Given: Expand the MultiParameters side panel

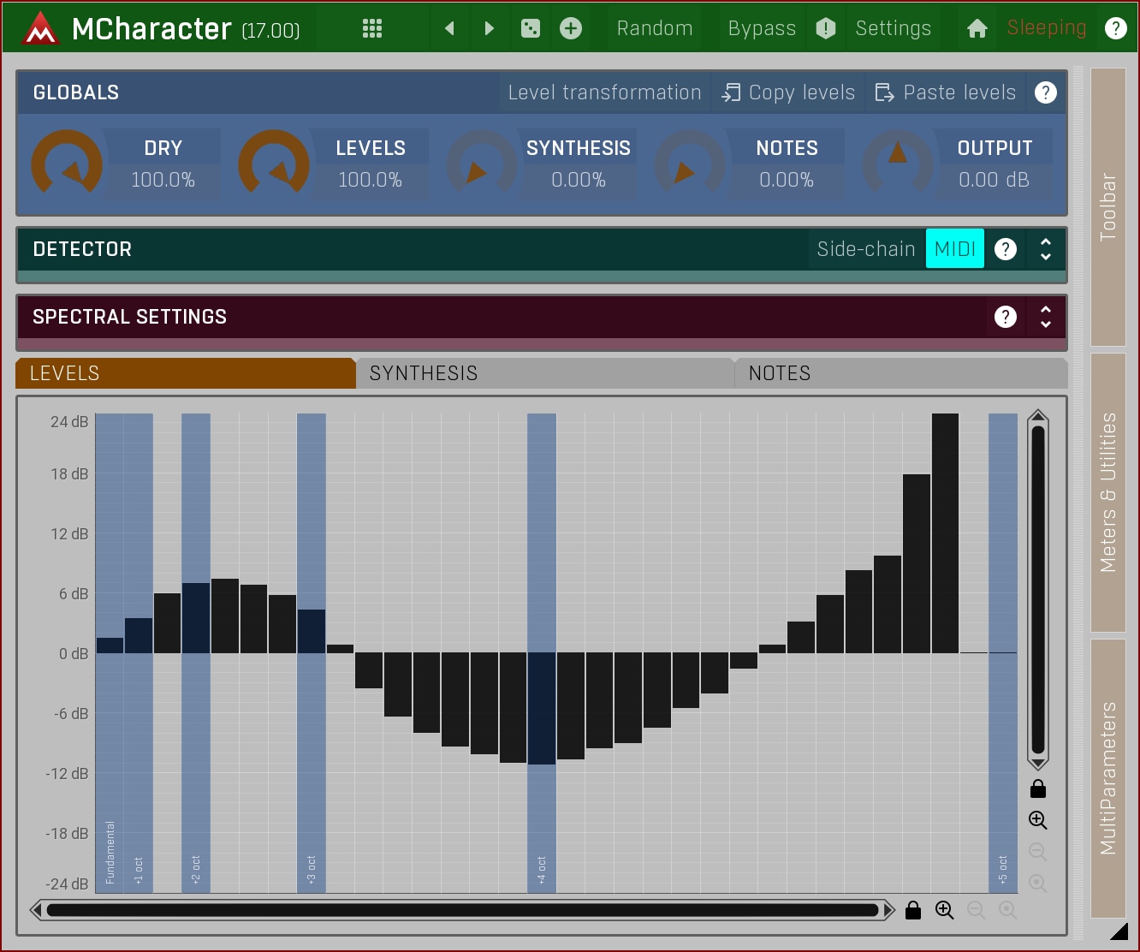Looking at the screenshot, I should click(1108, 777).
